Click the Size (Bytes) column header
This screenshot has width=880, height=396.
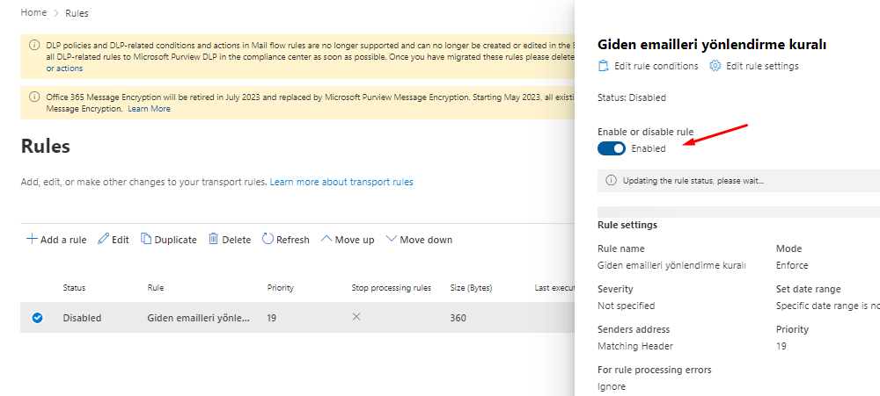(x=473, y=288)
